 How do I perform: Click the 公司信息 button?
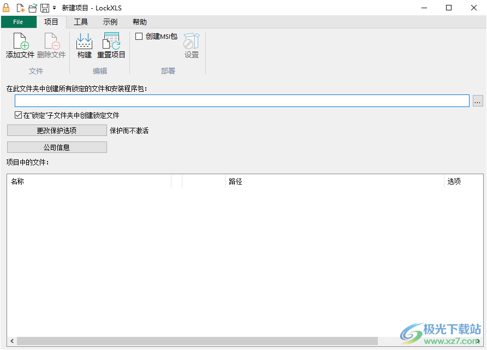coord(57,147)
